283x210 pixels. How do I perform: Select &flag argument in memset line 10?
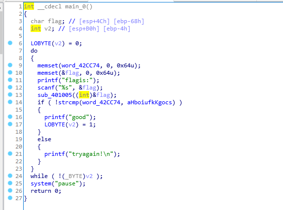(70, 73)
